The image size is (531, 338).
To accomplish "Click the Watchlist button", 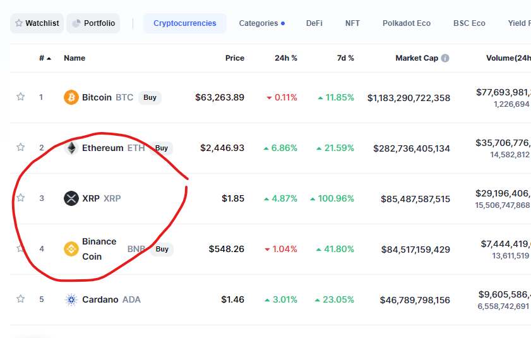I will point(37,23).
